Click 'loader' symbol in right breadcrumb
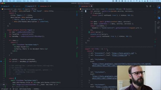 (x=120, y=9)
